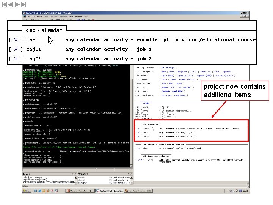Viewport: 273px width, 205px height.
Task: Toggle the cajo2 checkbox in enlarged callout
Action: (16, 58)
